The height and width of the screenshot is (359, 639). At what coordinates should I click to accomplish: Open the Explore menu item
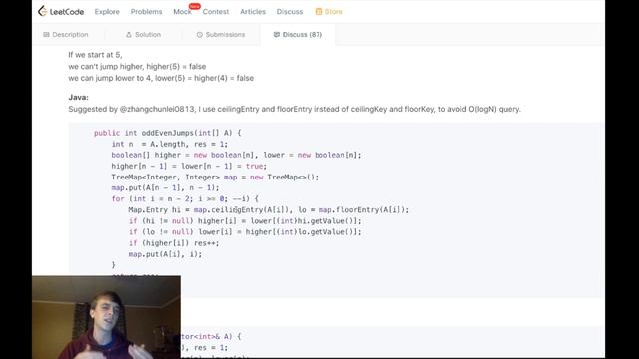coord(107,12)
